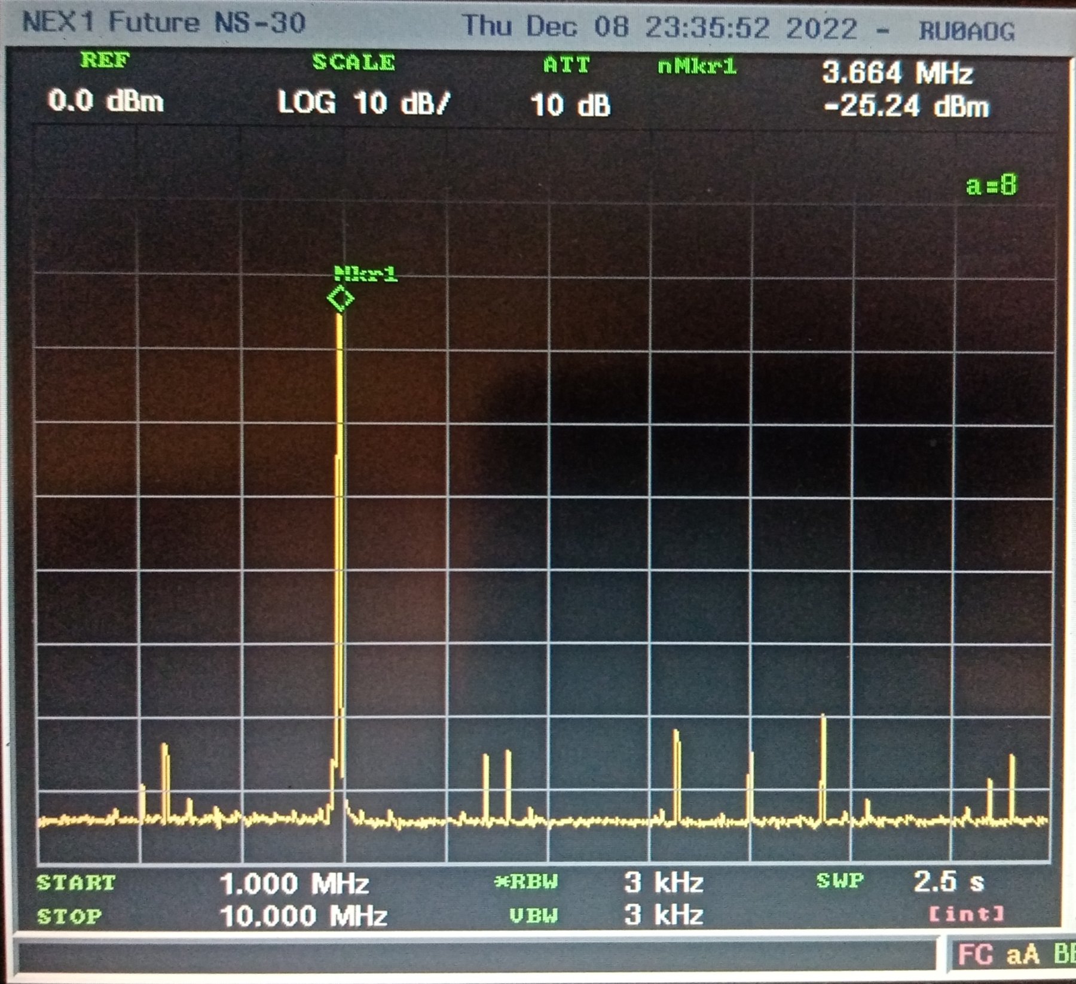Select the *RBW label
1076x984 pixels.
click(x=526, y=882)
